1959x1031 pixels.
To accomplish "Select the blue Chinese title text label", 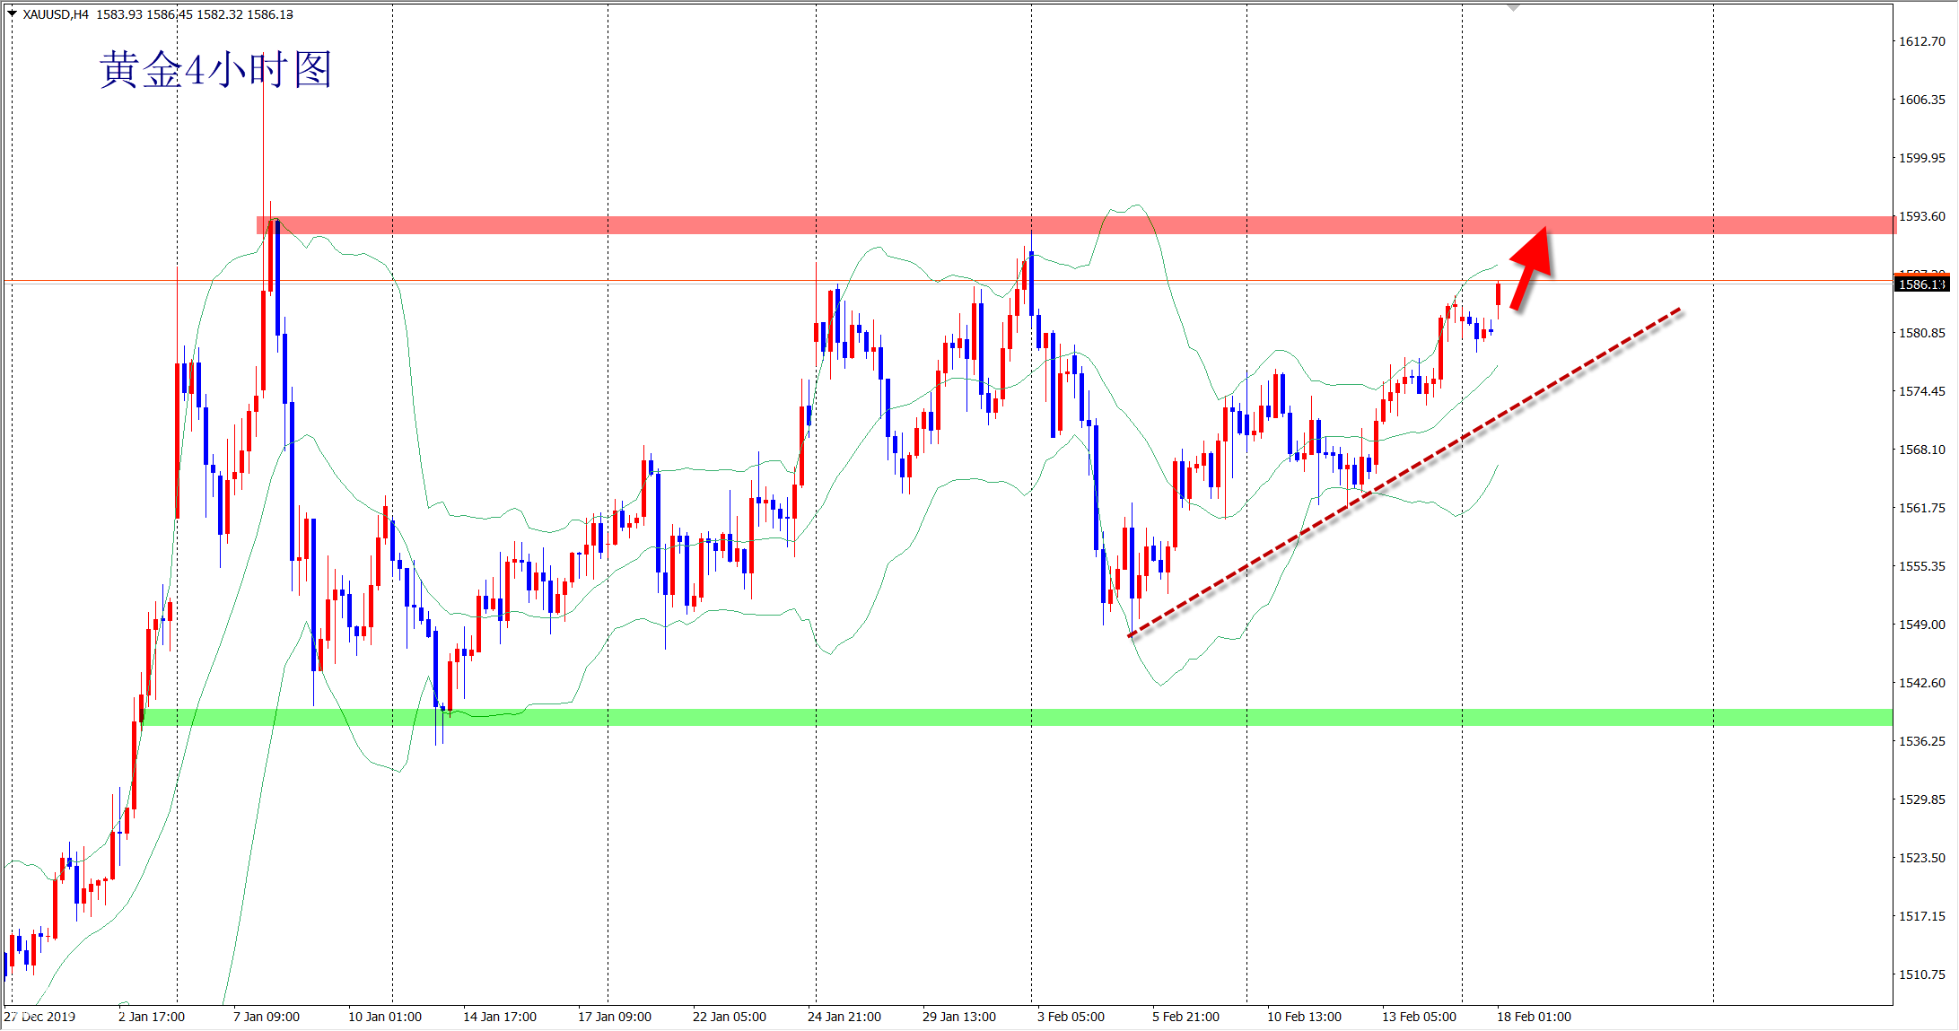I will [x=215, y=69].
